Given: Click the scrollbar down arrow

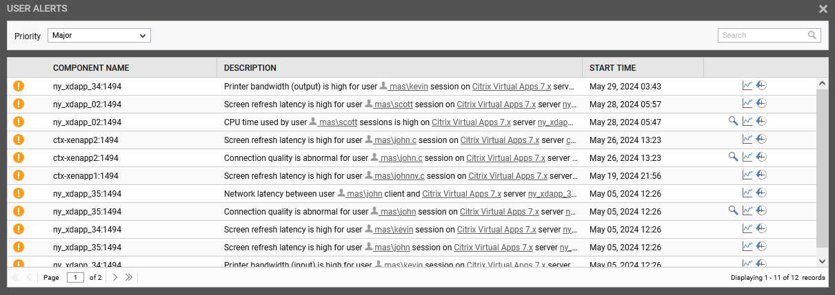Looking at the screenshot, I should point(821,261).
